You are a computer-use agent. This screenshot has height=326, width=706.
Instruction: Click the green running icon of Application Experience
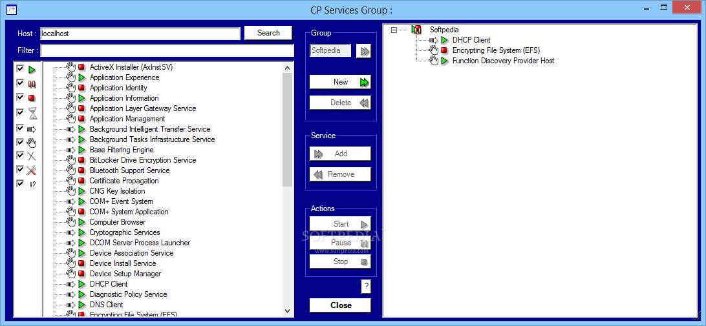[81, 78]
